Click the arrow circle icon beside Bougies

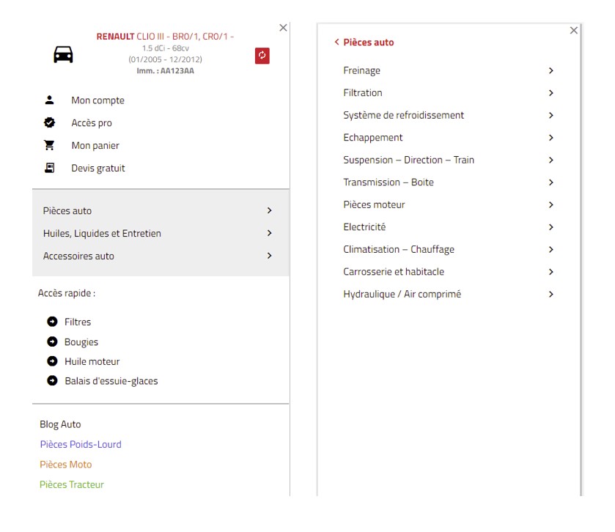(52, 341)
